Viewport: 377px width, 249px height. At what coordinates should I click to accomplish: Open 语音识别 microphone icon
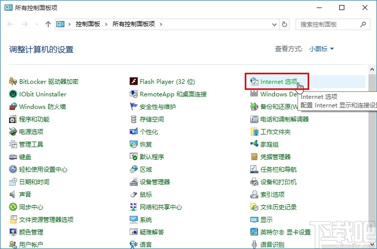pyautogui.click(x=254, y=244)
